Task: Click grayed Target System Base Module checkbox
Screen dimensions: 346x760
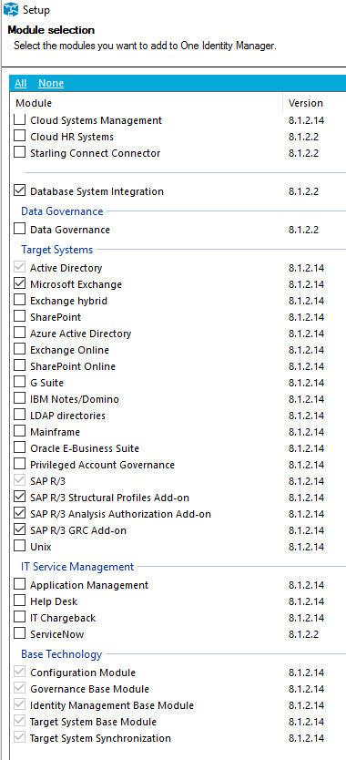Action: click(20, 722)
